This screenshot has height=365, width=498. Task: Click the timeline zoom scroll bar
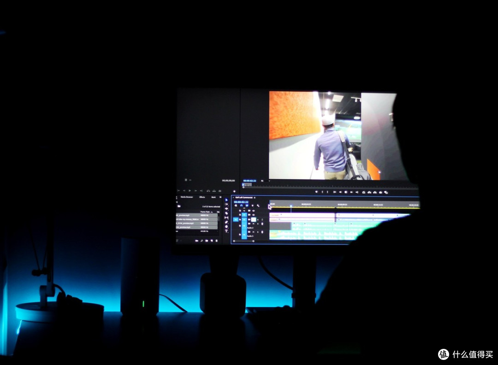(x=243, y=241)
